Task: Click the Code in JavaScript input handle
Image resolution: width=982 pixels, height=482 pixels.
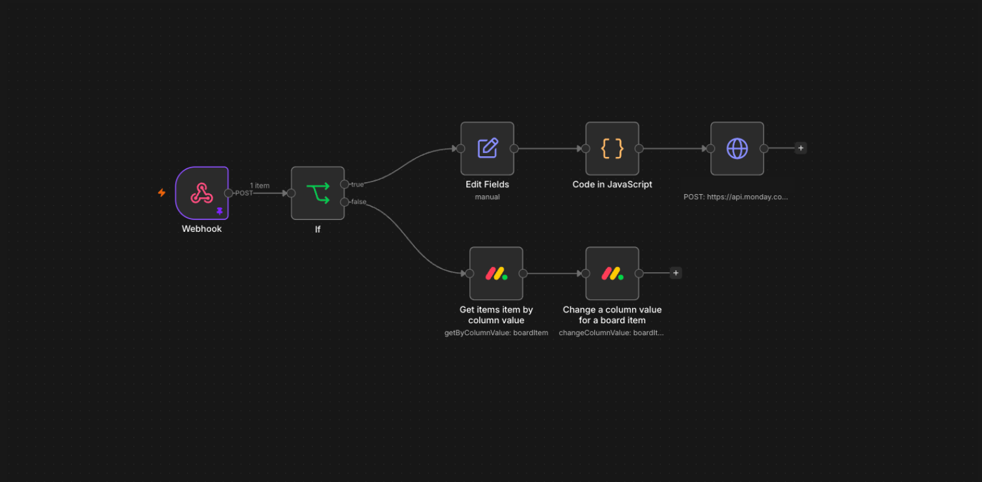Action: point(586,149)
